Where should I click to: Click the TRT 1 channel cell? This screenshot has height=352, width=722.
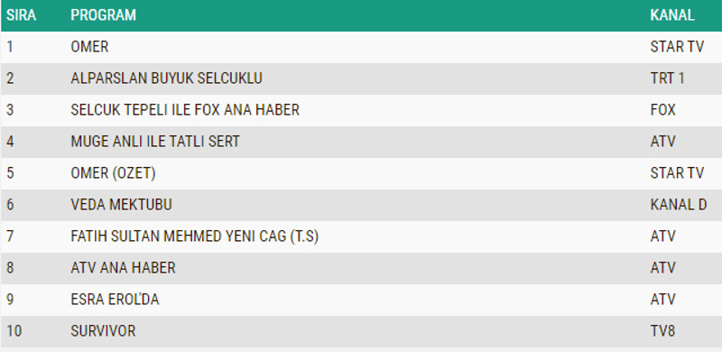pos(667,79)
